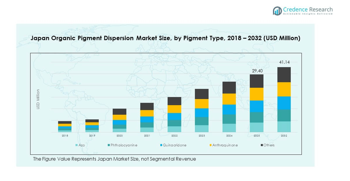Screen dimensions: 350x181
Task: Click the blue Quinacridone segment of the 2024 bar
Action: click(x=229, y=109)
